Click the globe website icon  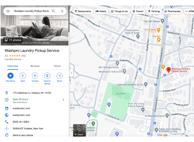(7, 115)
